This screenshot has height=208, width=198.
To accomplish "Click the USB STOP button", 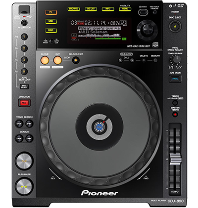I will (24, 23).
